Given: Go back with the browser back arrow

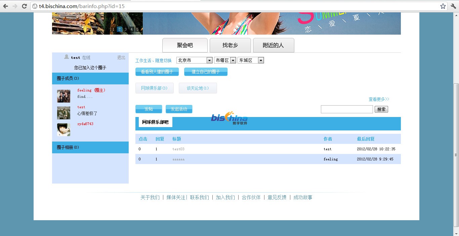Looking at the screenshot, I should tap(5, 6).
